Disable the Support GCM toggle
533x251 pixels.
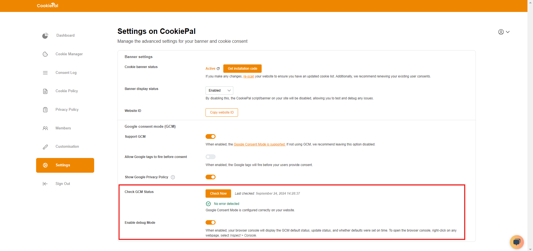tap(210, 136)
